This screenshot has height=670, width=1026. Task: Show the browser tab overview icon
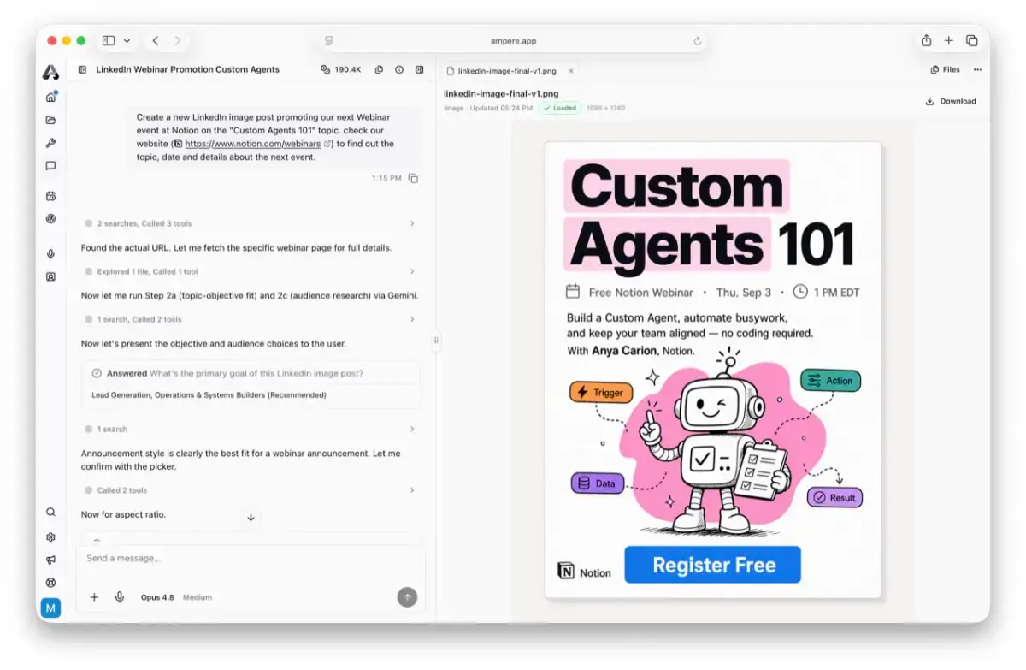972,40
